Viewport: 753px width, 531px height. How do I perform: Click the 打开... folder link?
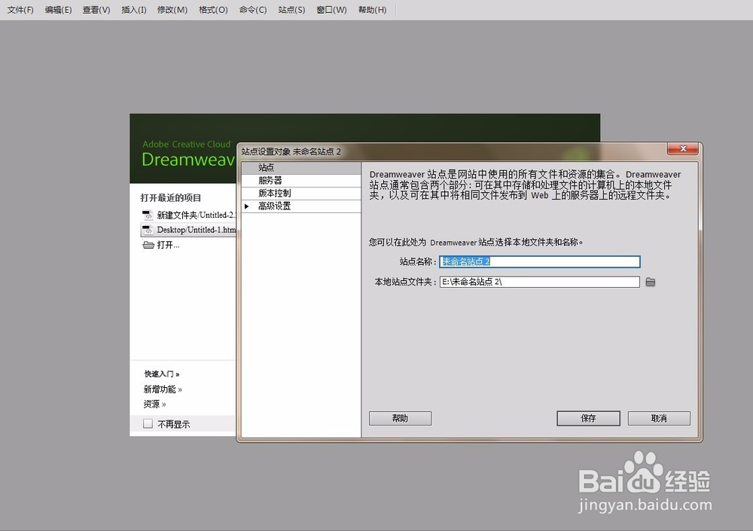pos(168,245)
